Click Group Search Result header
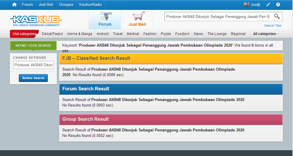The width and height of the screenshot is (293, 156). [x=171, y=119]
